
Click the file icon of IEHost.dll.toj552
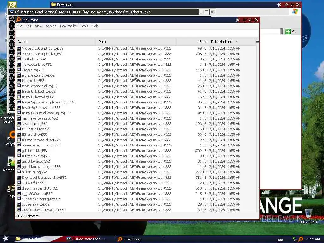tap(19, 134)
